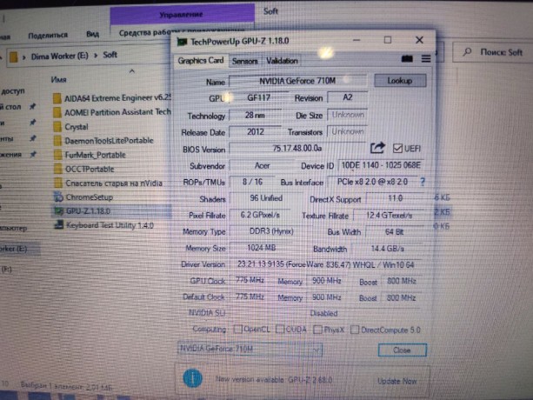
Task: Open the GPU-Z hamburger menu icon
Action: point(426,59)
